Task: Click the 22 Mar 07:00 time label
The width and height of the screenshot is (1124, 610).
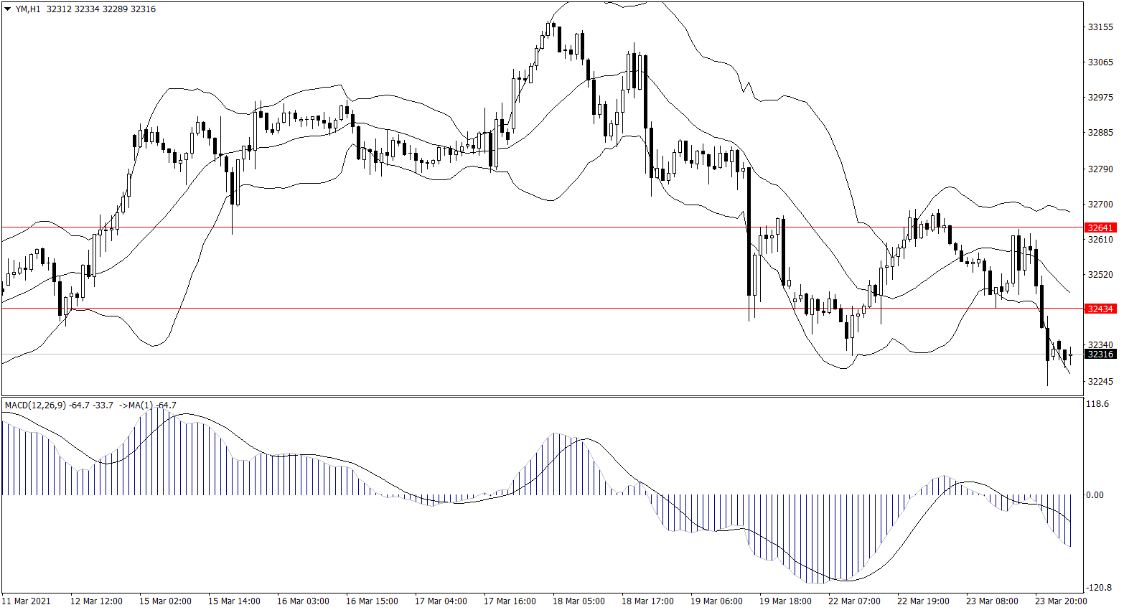Action: 854,601
